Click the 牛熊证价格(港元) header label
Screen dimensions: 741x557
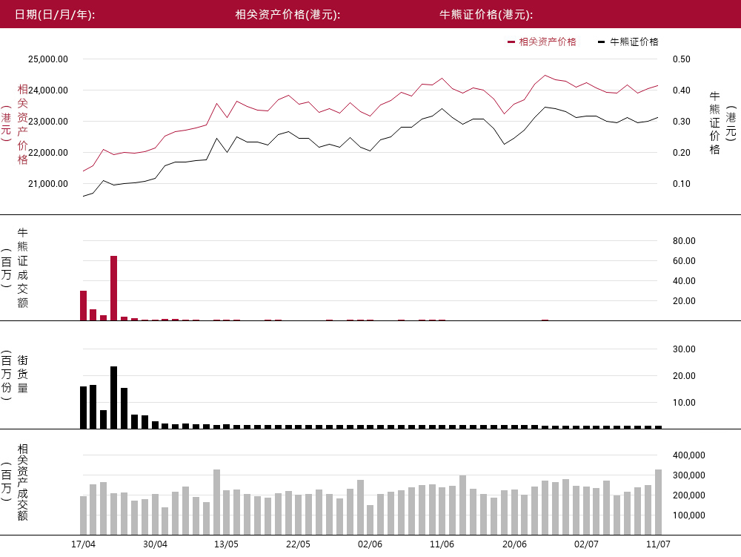(x=486, y=15)
